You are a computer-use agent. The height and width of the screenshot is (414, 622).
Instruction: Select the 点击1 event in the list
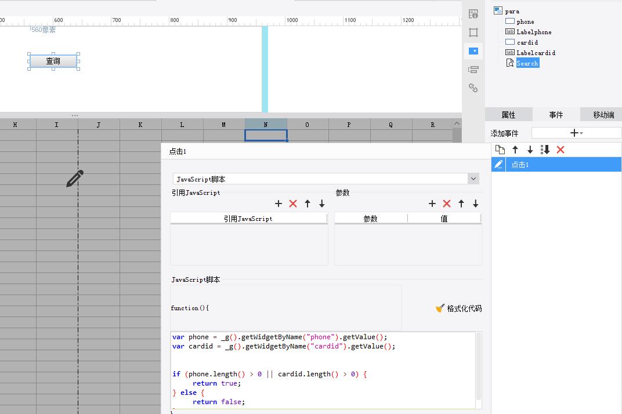(x=556, y=164)
